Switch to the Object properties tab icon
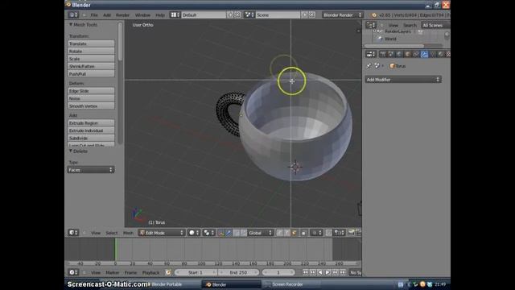The height and width of the screenshot is (290, 515). coord(407,54)
